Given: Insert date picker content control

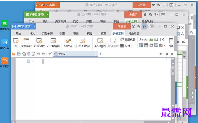Looking at the screenshot, I should (151, 45).
